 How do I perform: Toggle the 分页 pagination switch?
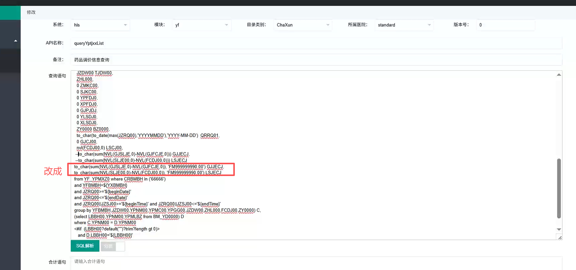(113, 246)
